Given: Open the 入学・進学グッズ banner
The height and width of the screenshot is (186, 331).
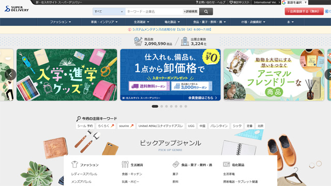Looking at the screenshot, I should 67,75.
